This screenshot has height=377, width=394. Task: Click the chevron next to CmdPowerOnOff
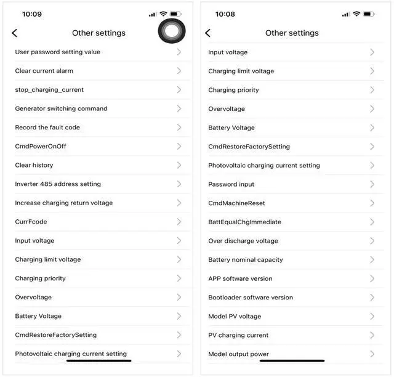point(179,147)
